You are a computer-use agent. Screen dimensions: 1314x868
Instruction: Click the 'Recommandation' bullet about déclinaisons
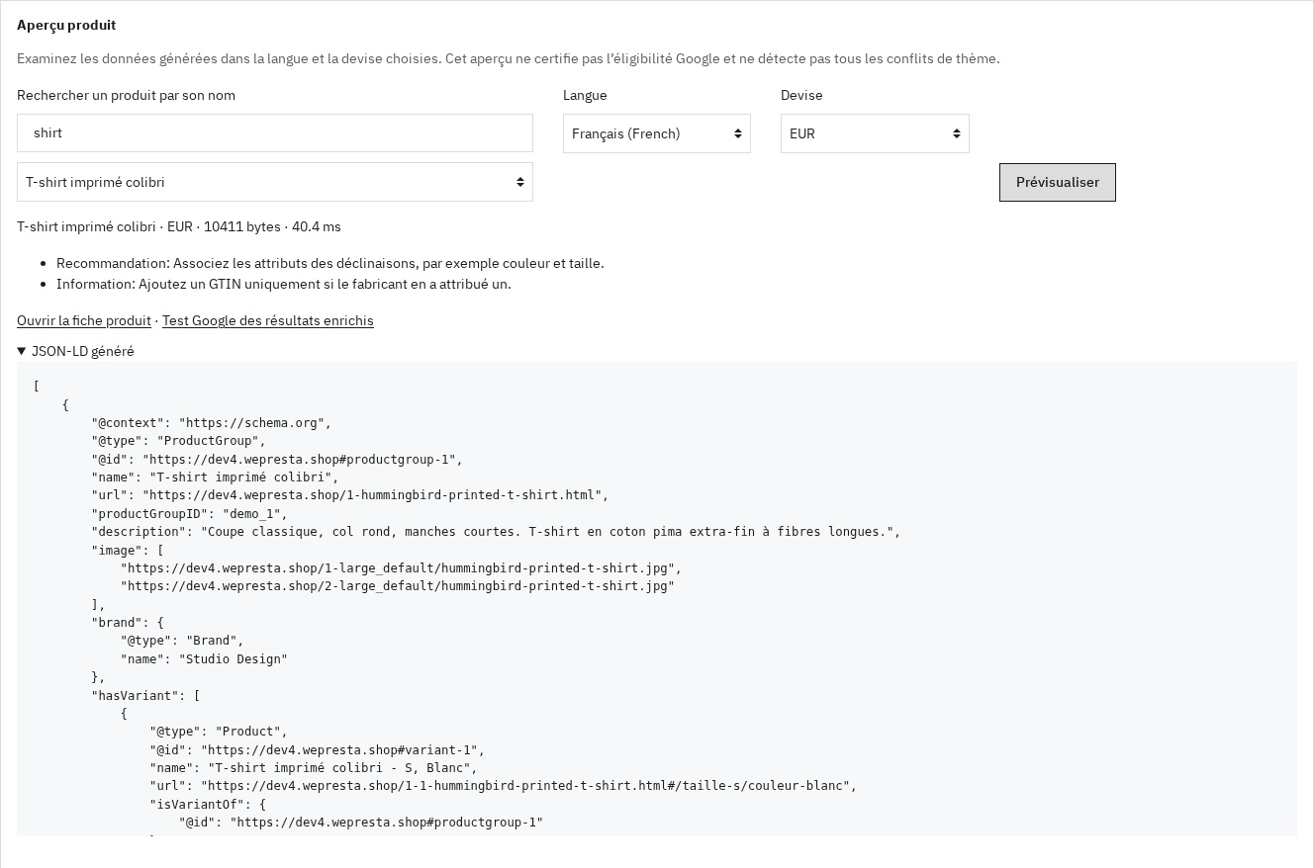pos(329,263)
